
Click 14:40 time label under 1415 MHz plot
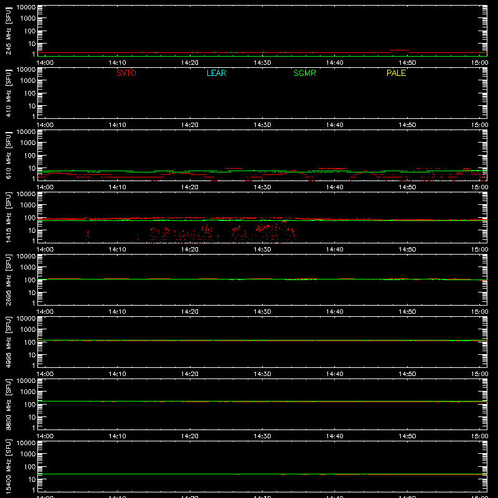(334, 250)
